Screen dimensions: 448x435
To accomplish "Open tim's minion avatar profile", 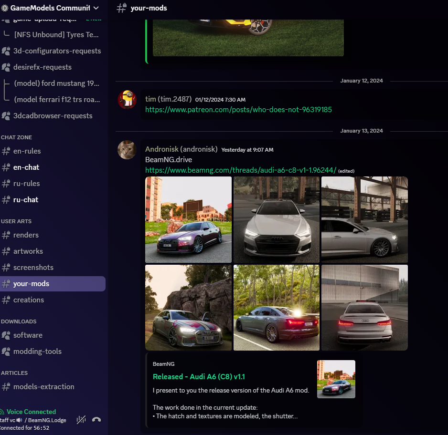I will [127, 100].
